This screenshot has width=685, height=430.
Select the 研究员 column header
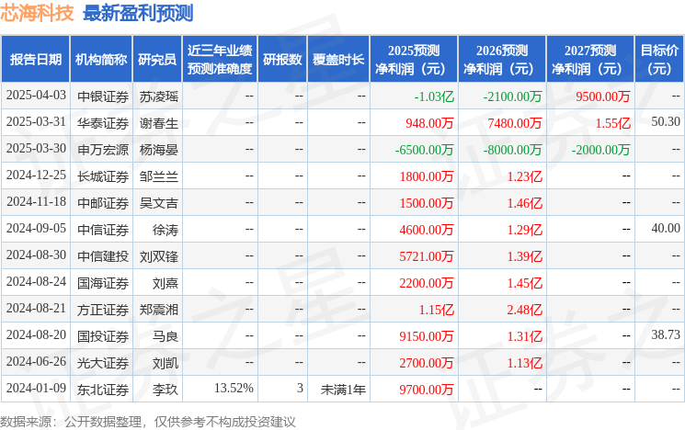tap(157, 60)
